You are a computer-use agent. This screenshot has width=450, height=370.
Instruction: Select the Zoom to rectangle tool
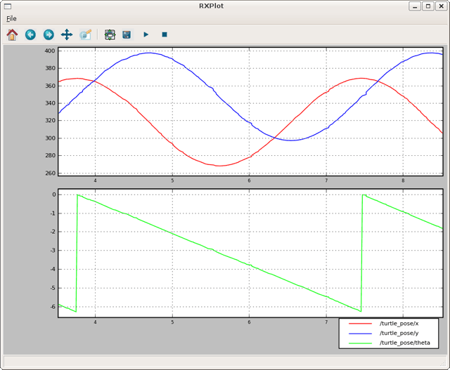tap(85, 34)
